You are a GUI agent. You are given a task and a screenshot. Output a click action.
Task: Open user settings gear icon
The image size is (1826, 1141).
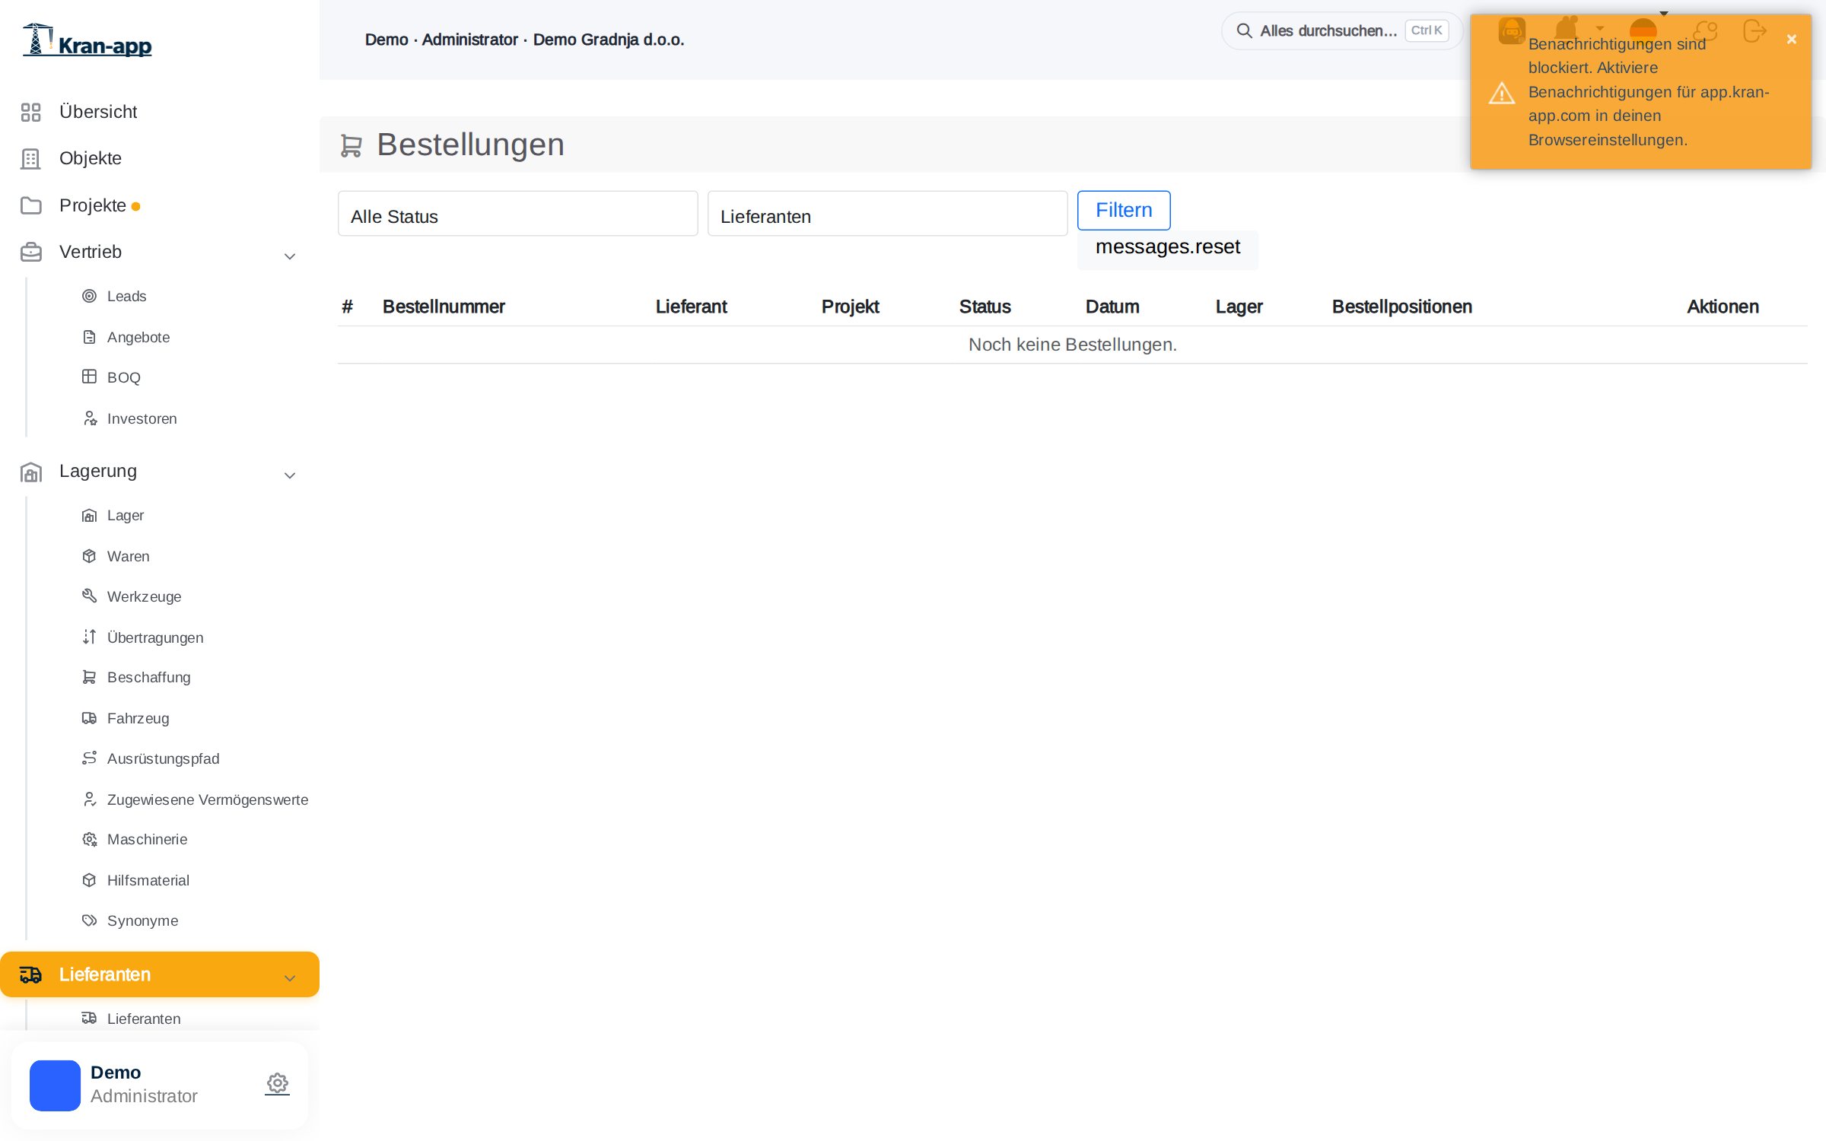pyautogui.click(x=278, y=1083)
